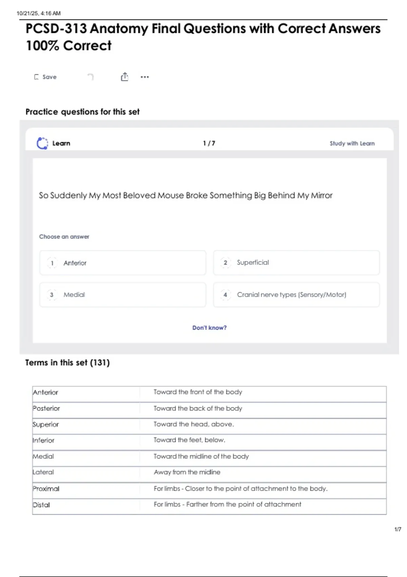Click the Study with Learn link

click(352, 143)
